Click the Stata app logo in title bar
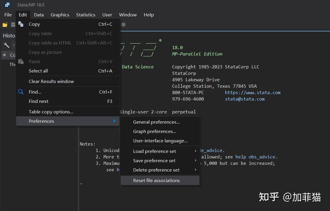330x211 pixels. click(7, 5)
